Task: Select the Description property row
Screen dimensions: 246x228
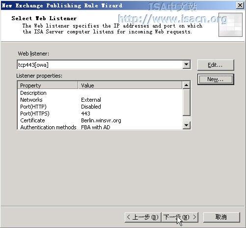Action: click(100, 93)
